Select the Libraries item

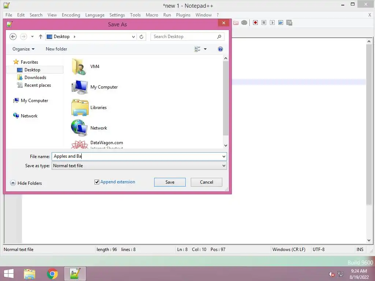tap(89, 108)
